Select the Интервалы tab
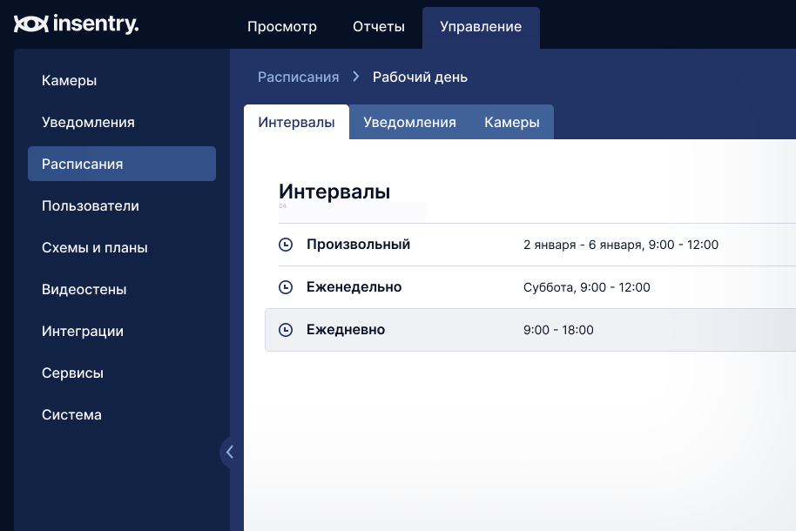Viewport: 796px width, 531px height. 296,122
